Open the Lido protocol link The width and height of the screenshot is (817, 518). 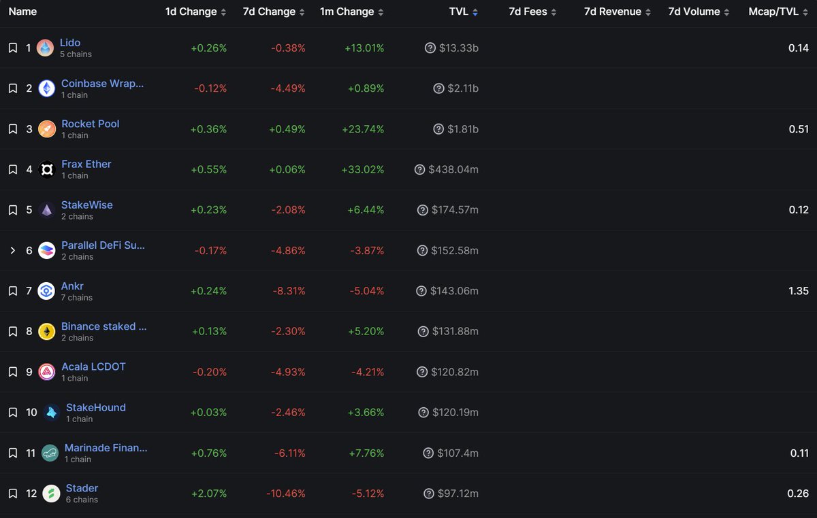70,43
